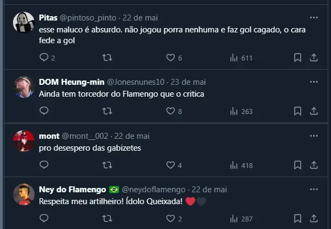Open Ney do Flamengo profile name
The image size is (331, 229).
pyautogui.click(x=73, y=190)
